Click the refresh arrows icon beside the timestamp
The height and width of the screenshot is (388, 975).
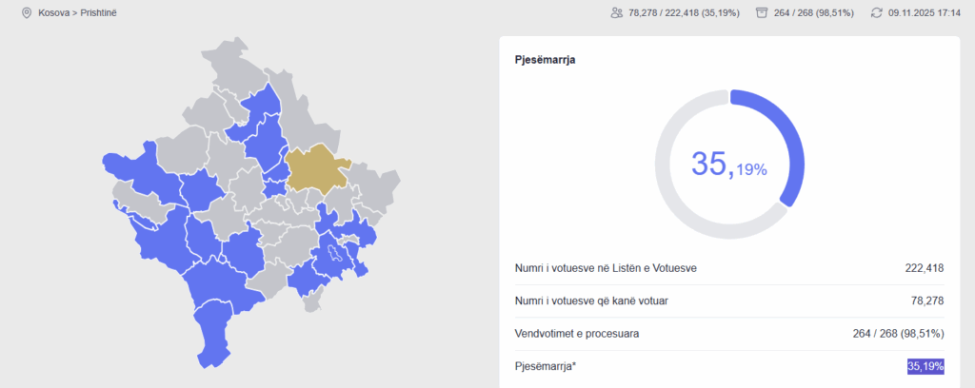click(x=876, y=13)
